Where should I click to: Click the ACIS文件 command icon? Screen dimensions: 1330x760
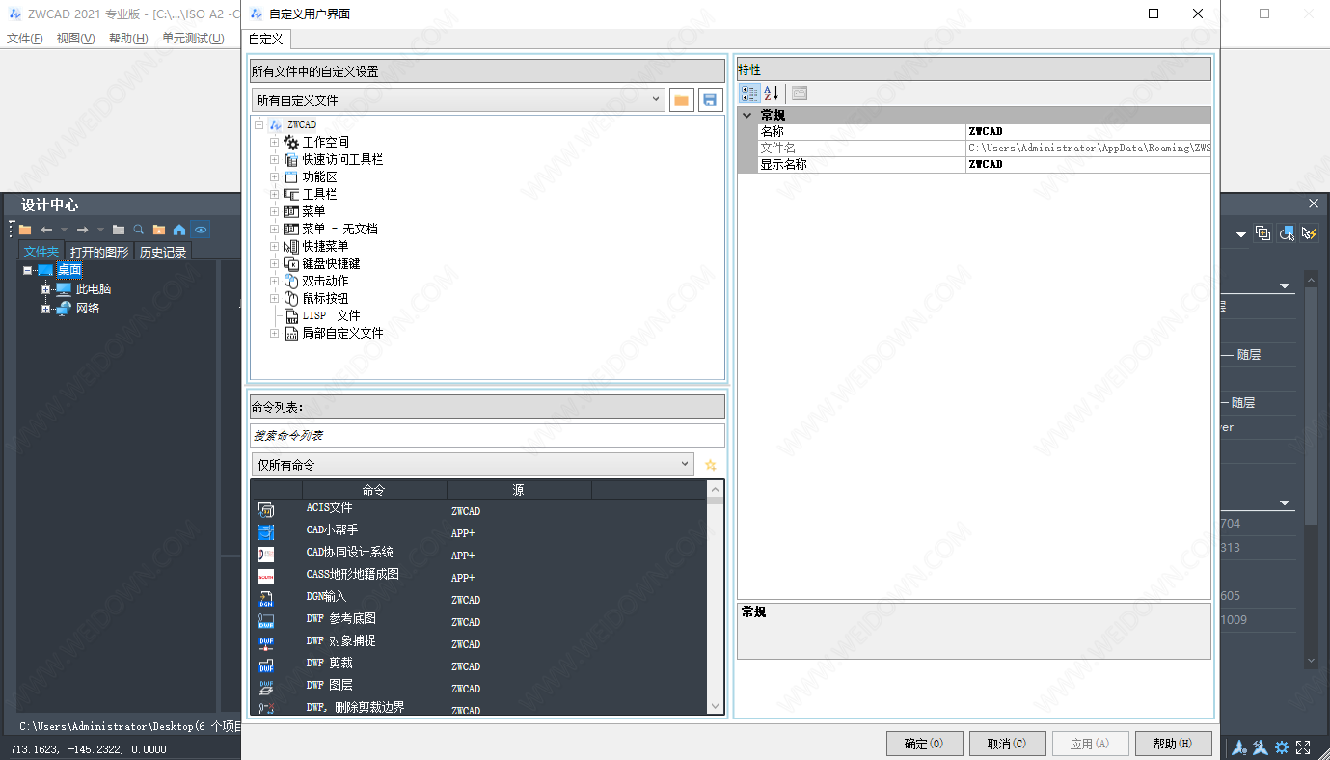click(266, 510)
